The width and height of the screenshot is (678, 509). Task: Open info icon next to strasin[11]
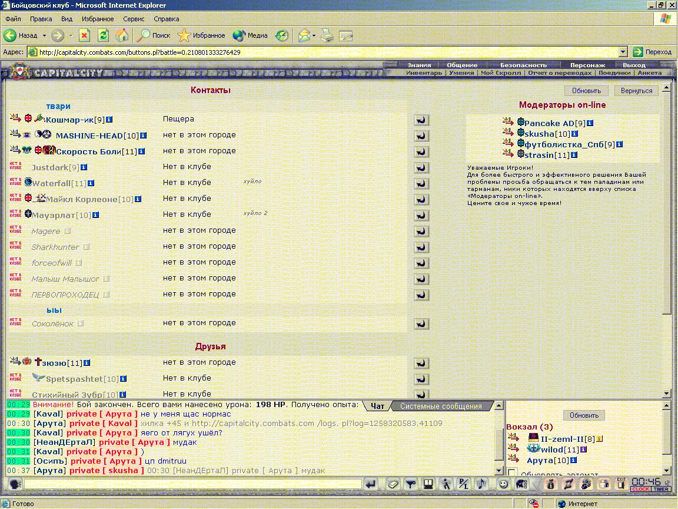(x=574, y=155)
